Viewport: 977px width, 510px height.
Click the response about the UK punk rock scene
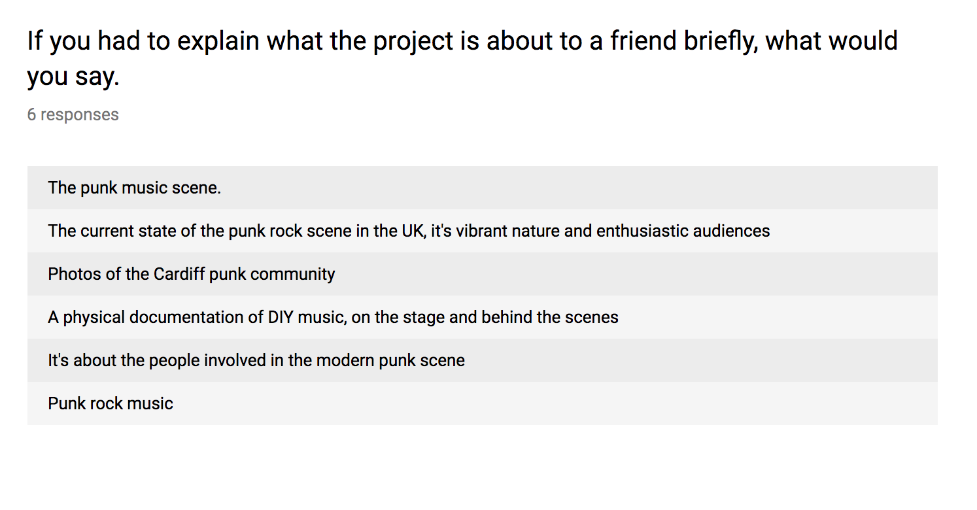pos(482,231)
